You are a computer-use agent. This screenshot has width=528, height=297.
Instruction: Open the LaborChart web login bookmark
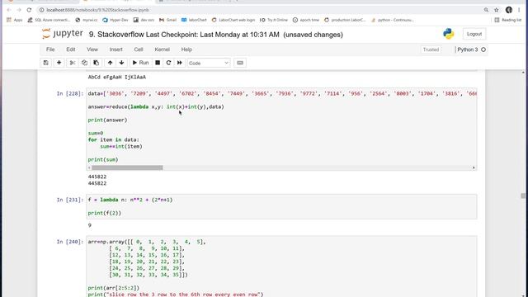[233, 20]
